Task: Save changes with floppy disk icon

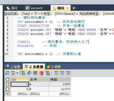Action: pos(35,73)
